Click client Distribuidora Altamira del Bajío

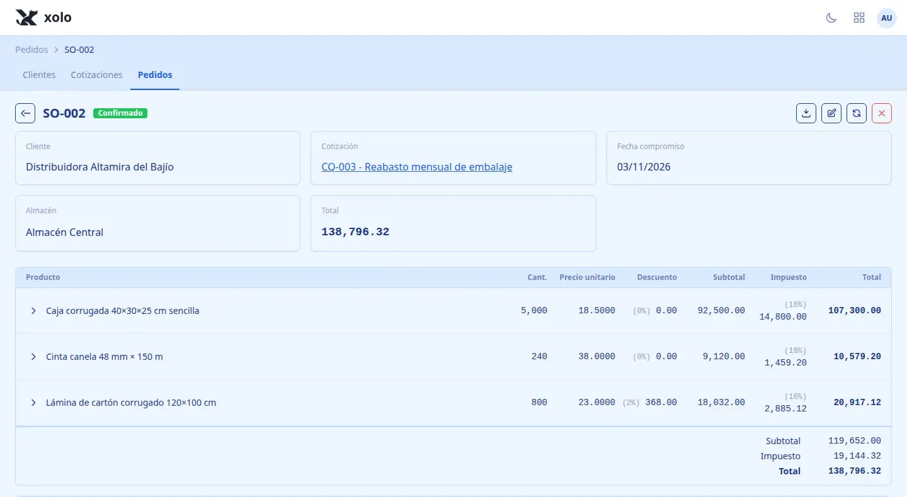click(100, 167)
